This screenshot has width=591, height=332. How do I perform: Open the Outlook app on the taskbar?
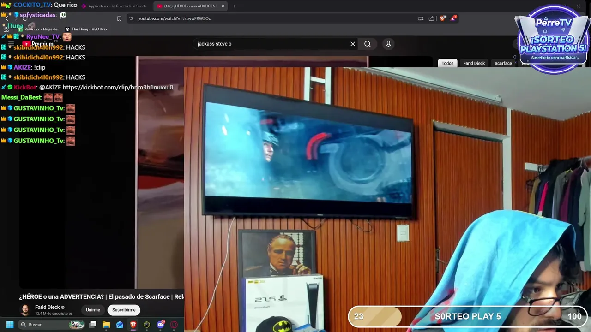coord(120,325)
